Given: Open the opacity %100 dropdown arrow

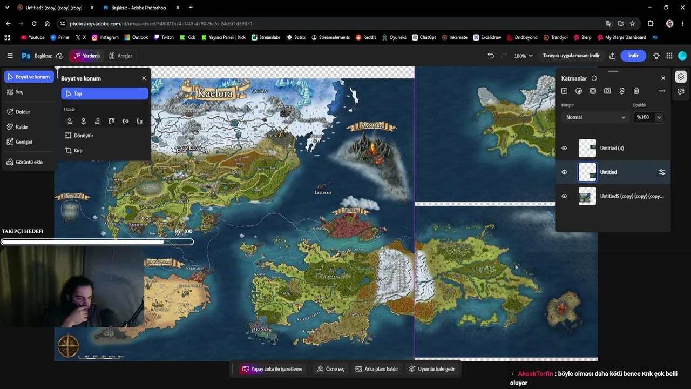Looking at the screenshot, I should (x=659, y=117).
